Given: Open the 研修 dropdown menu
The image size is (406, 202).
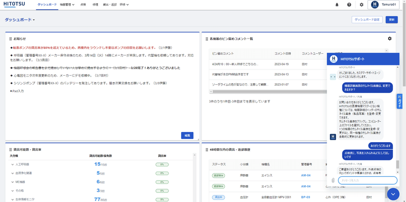Looking at the screenshot, I should pos(124,5).
